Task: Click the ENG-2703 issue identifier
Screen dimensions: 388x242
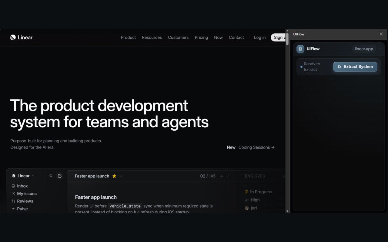Action: point(255,176)
